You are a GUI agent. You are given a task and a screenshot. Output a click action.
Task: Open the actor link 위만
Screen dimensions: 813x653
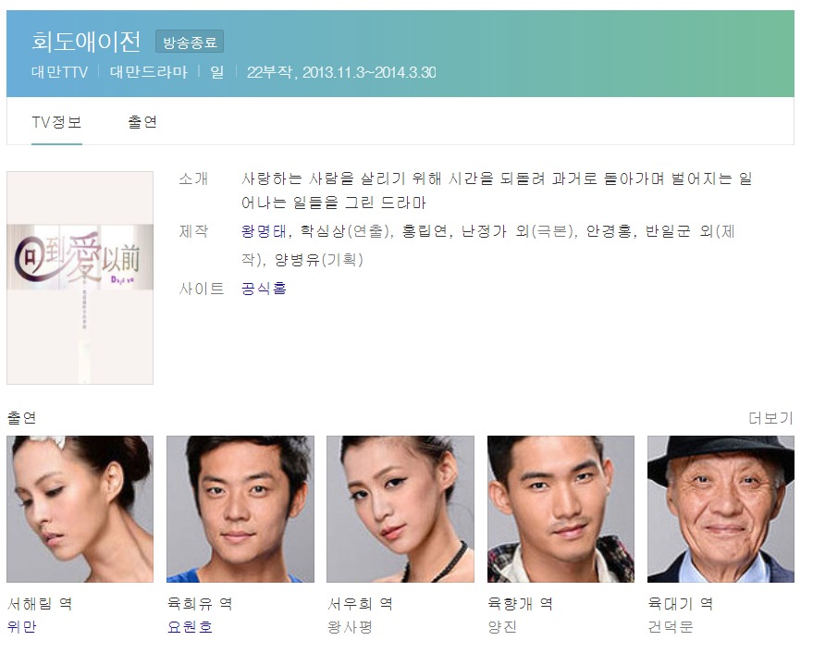click(x=22, y=627)
